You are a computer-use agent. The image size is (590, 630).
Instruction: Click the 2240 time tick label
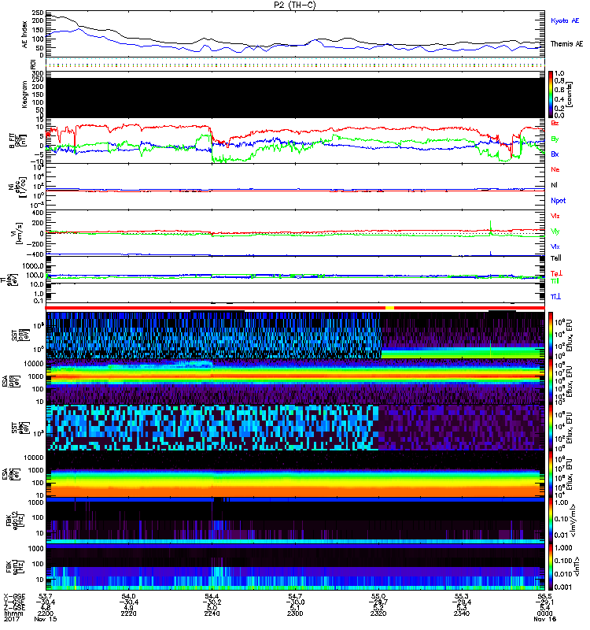point(212,615)
